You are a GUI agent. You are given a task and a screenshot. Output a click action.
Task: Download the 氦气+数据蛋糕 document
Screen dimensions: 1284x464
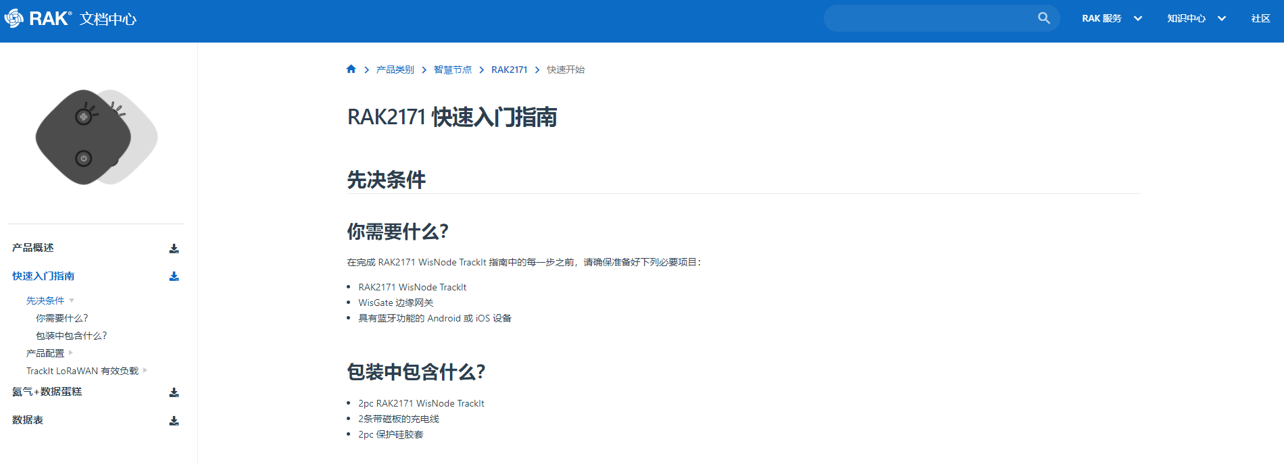click(174, 392)
